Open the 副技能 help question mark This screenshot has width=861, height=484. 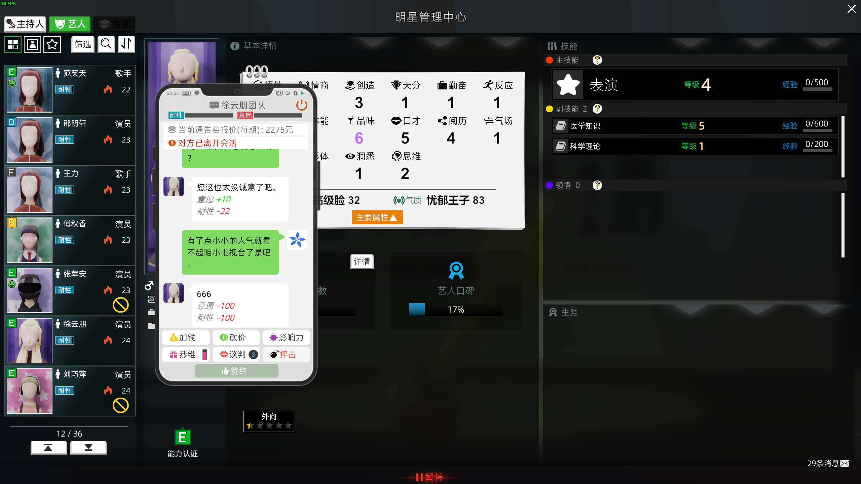[597, 109]
